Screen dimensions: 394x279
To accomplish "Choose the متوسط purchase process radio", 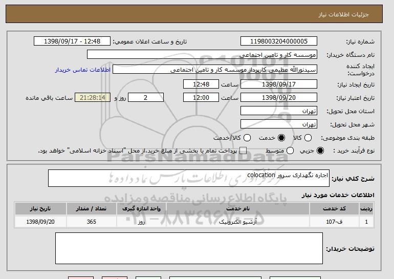I will pos(290,151).
